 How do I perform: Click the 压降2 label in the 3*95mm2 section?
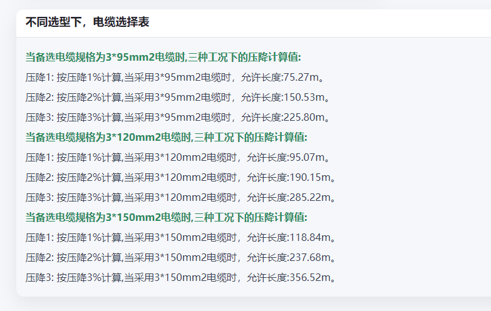(39, 98)
